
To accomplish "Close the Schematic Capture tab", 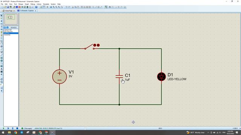I will pos(35,11).
